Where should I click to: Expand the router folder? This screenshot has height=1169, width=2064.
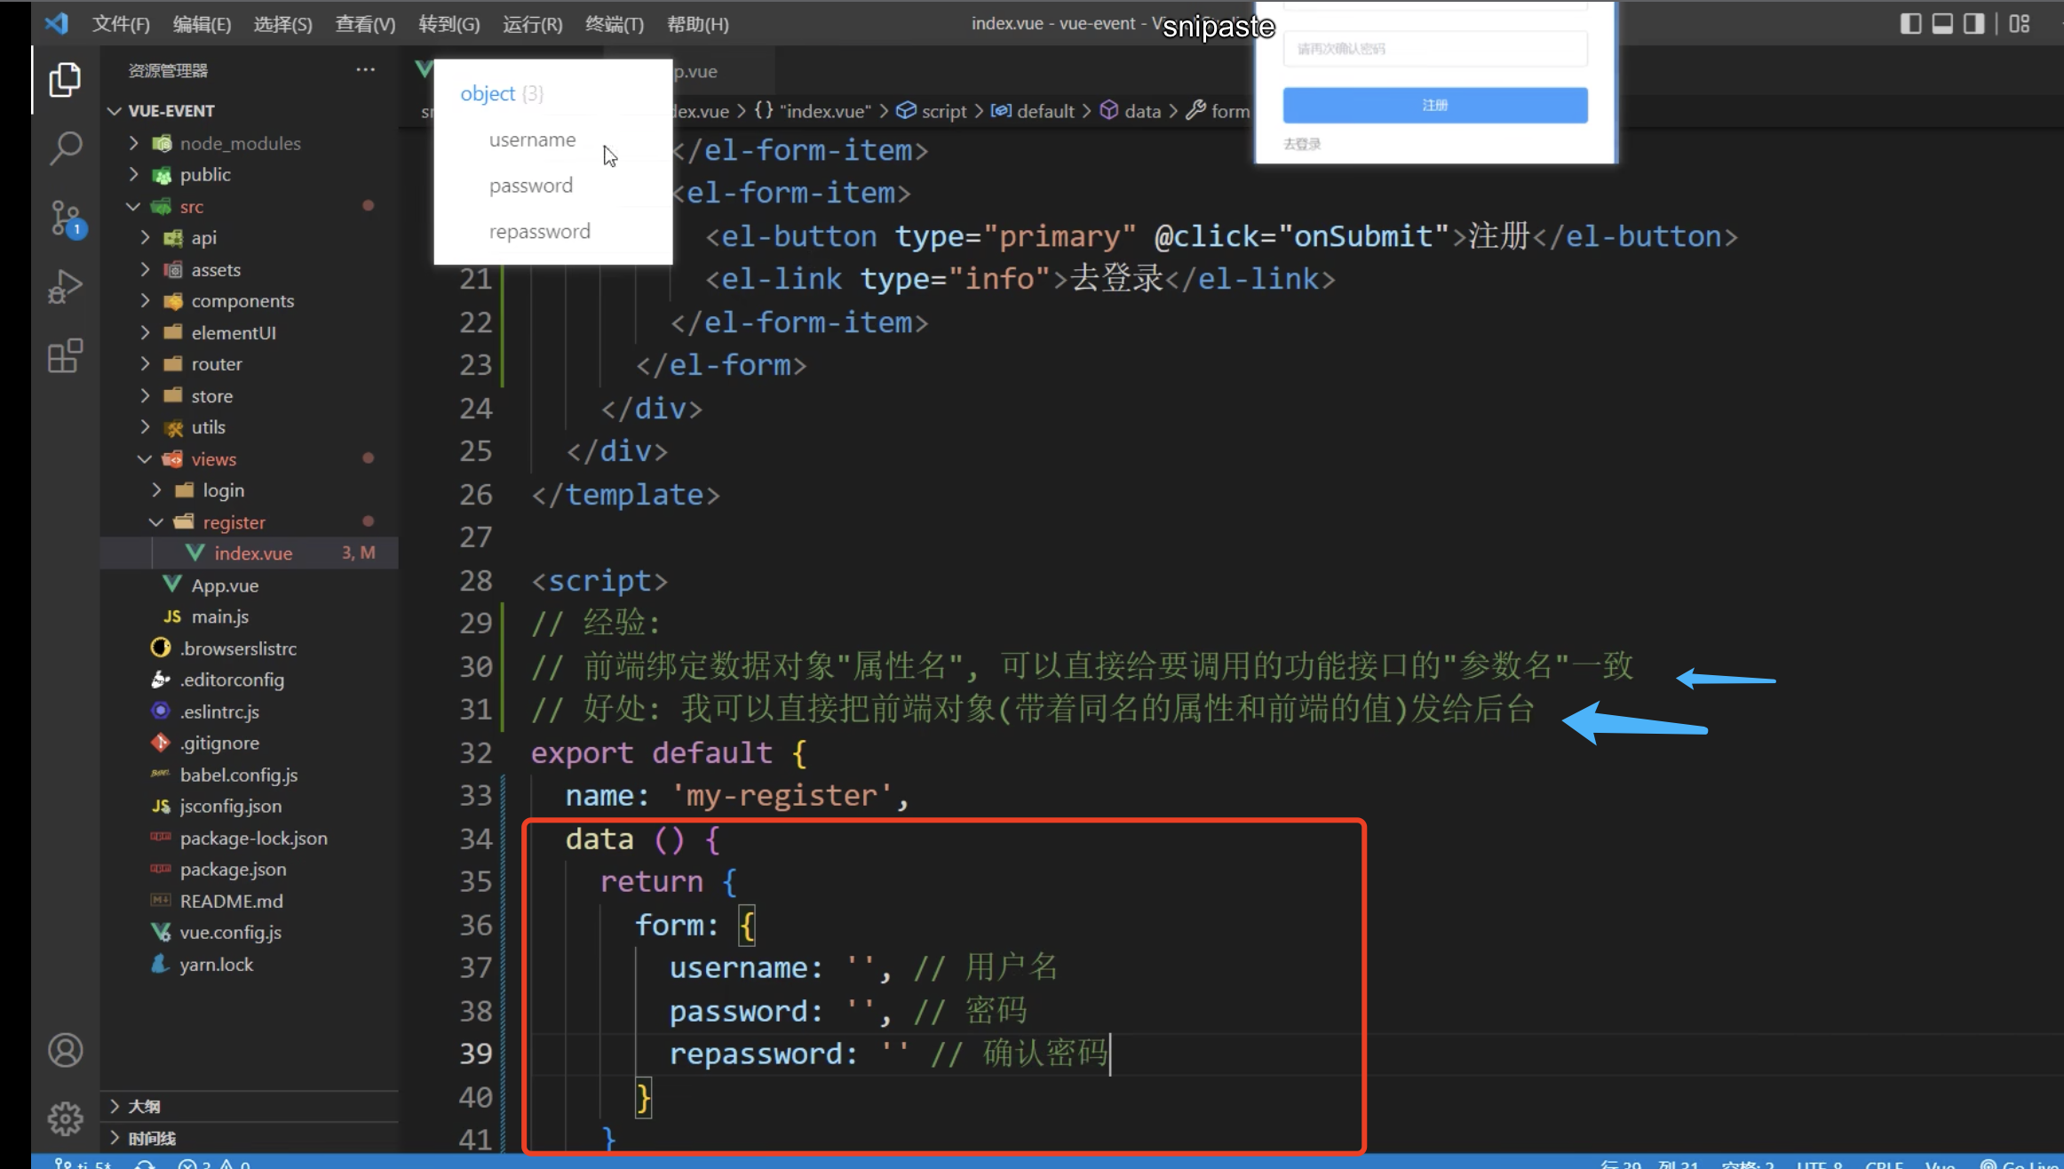249,364
